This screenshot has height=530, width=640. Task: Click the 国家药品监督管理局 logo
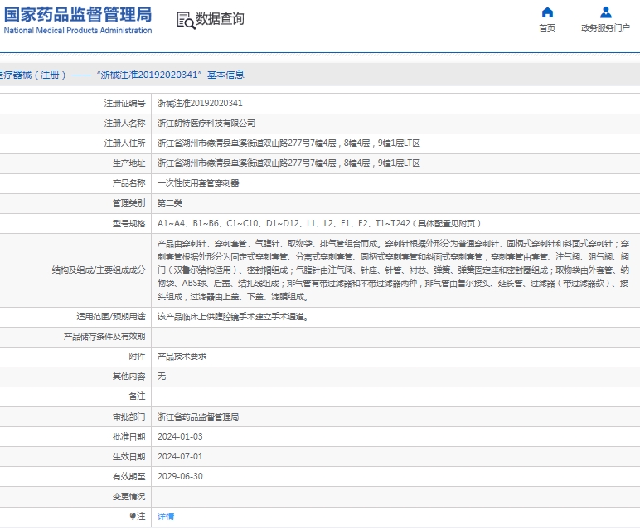[x=78, y=14]
